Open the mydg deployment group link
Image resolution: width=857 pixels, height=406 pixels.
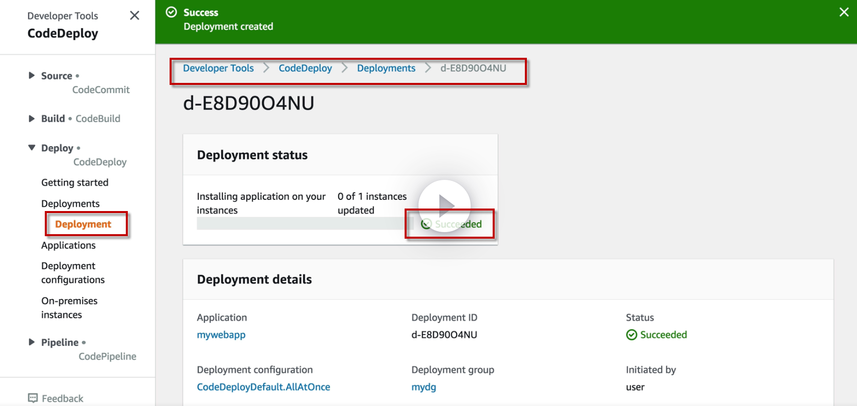coord(424,387)
